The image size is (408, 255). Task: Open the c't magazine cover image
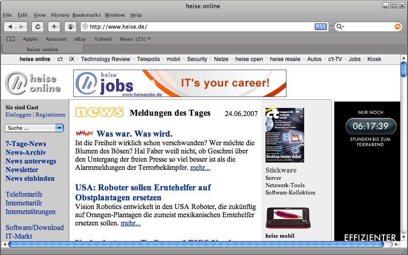click(285, 135)
